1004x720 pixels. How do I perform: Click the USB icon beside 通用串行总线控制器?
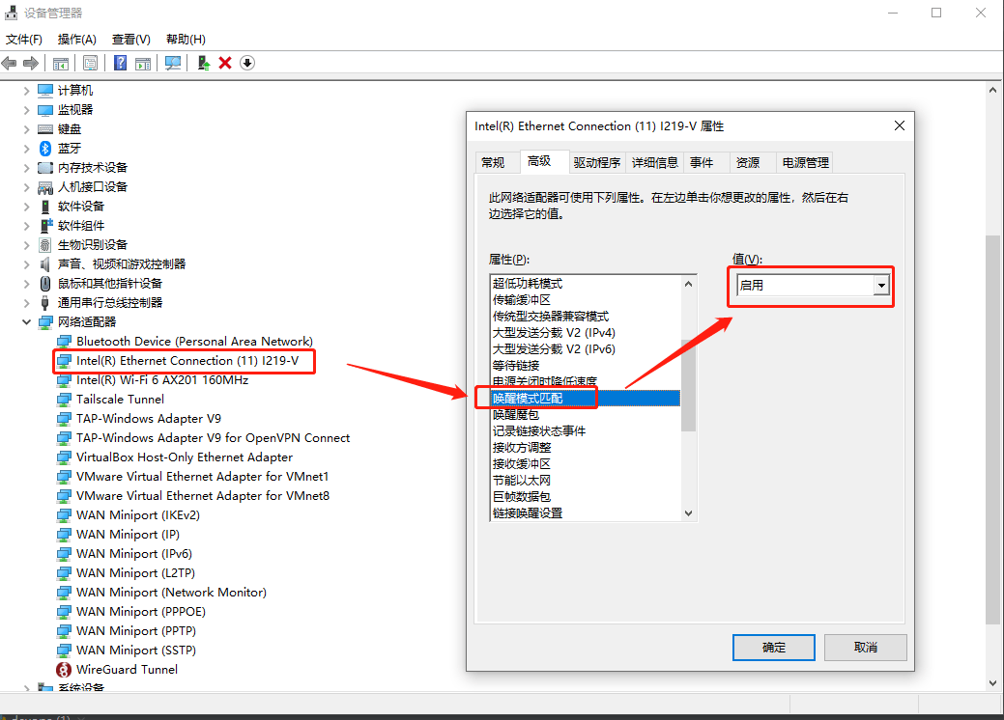(44, 302)
